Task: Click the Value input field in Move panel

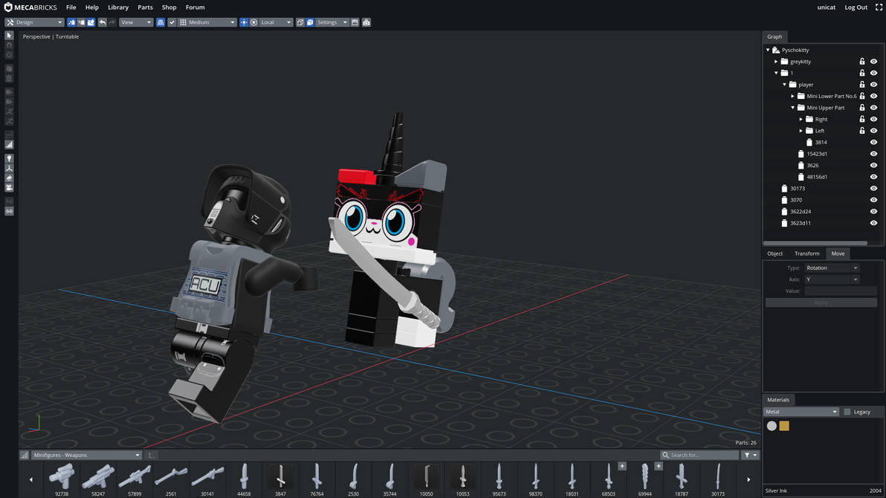Action: (841, 291)
